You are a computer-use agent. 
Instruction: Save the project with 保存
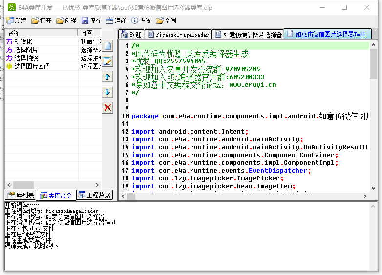point(91,20)
